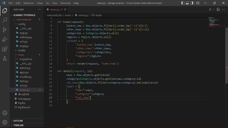Open the File menu

[11, 3]
